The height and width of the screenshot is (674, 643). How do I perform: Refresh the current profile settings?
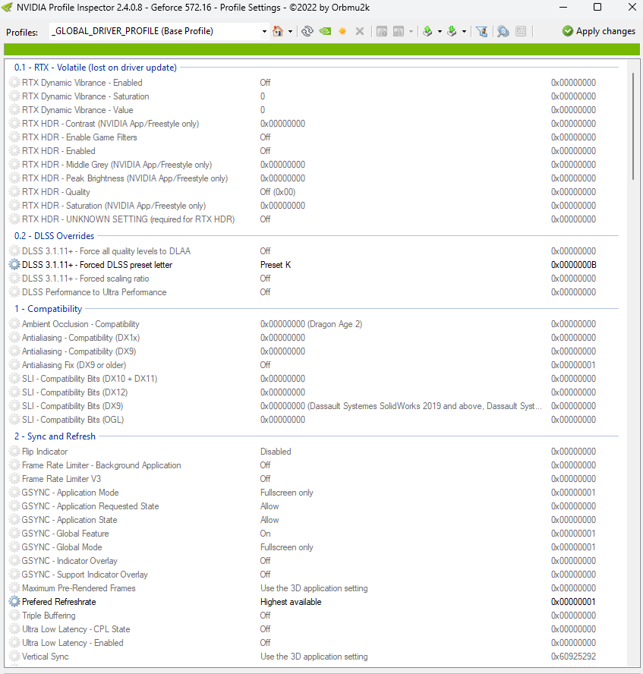307,31
